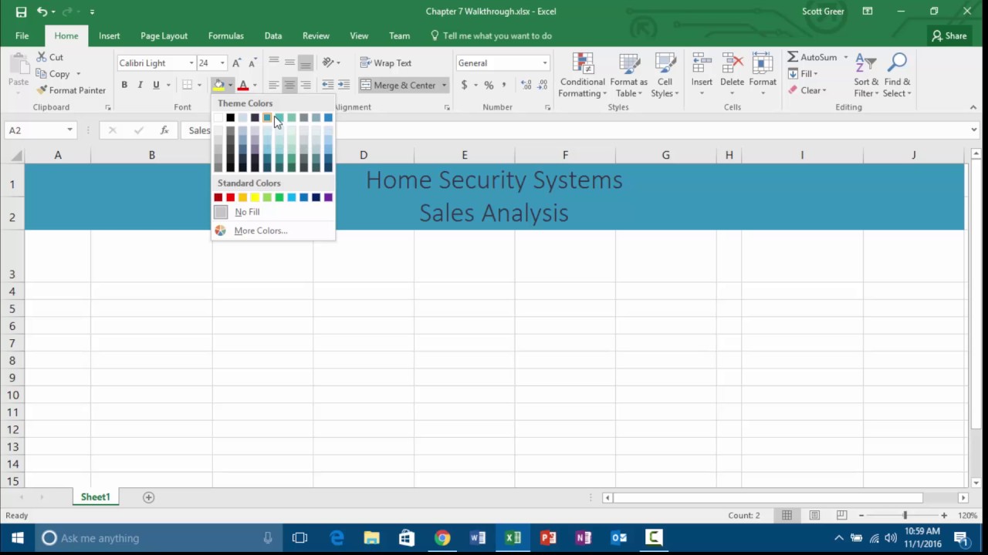The image size is (988, 555).
Task: Click the Delete cells icon
Action: tap(732, 63)
